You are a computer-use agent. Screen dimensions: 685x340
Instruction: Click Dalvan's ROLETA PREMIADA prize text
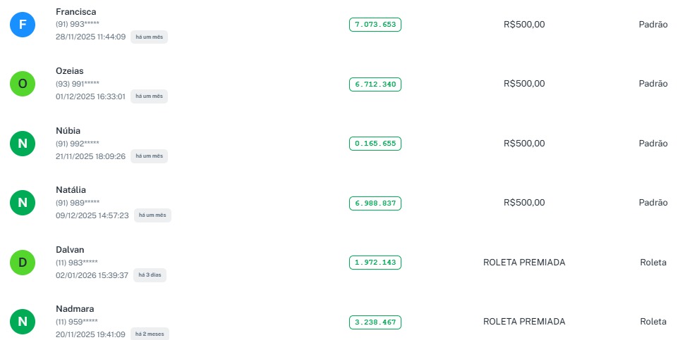tap(524, 263)
